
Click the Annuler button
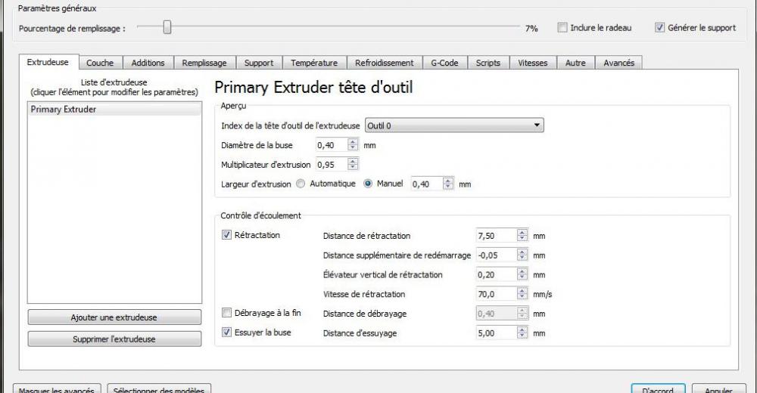tap(718, 388)
